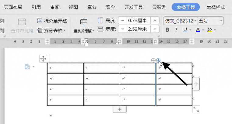Increase the 高度 value with plus
Viewport: 232px width, 124px height.
[x=155, y=20]
